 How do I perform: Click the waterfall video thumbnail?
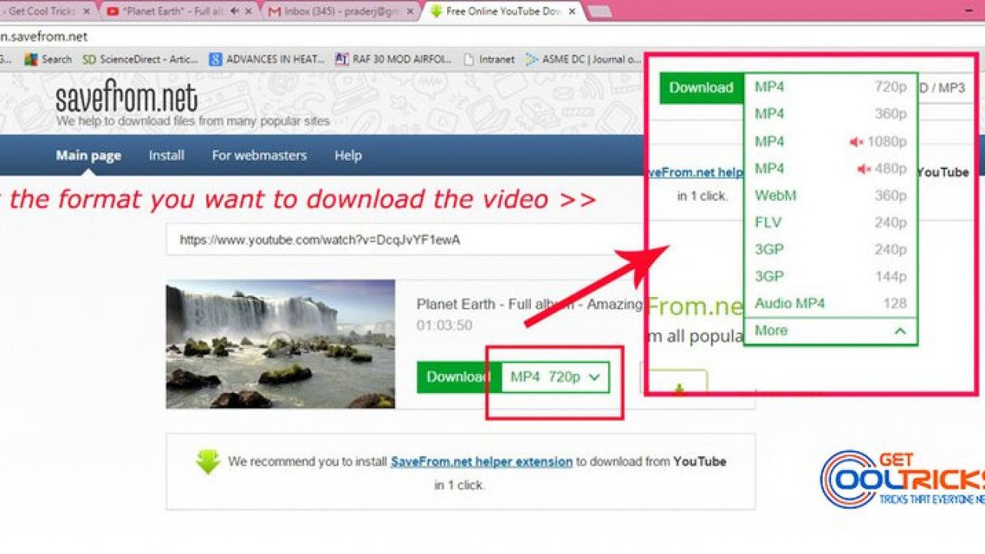[x=280, y=343]
